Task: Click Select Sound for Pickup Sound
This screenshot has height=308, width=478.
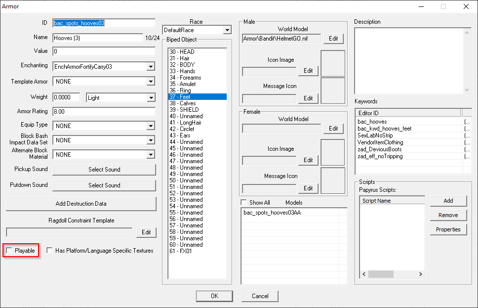Action: click(104, 170)
